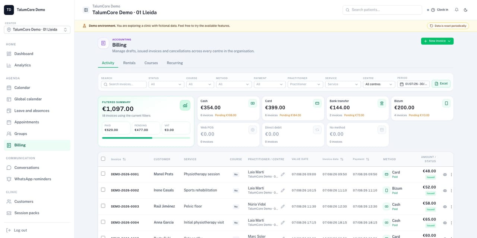
Task: Click the Direct debit refresh icon
Action: coord(317,130)
